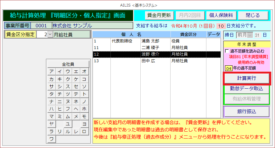Image resolution: width=275 pixels, height=148 pixels.
Task: Click the 事業所番号 field 0001
Action: pyautogui.click(x=41, y=25)
